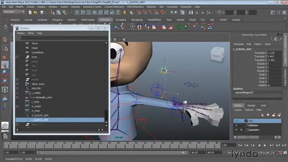
Task: Expand the L_HAND node in Outliner
Action: [17, 93]
